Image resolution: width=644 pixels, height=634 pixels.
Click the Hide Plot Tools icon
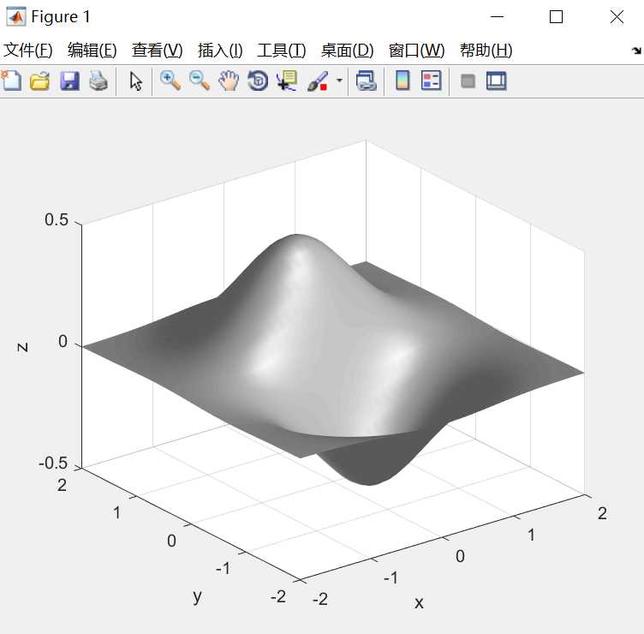(x=468, y=81)
